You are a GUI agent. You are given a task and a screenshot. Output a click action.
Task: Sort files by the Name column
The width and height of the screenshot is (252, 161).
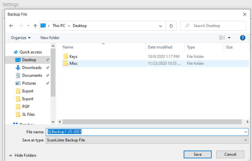68,47
